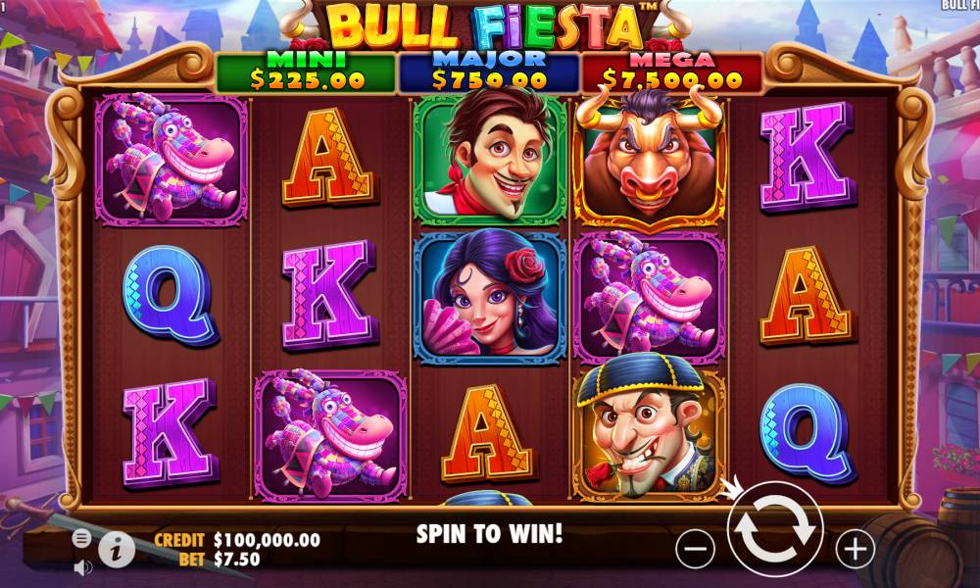Click the orange A in fifth reel
This screenshot has height=588, width=980.
(x=807, y=296)
